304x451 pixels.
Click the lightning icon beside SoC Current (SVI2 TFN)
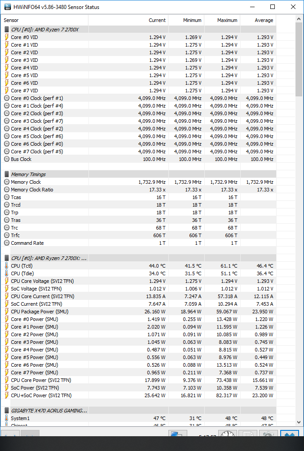[7, 304]
